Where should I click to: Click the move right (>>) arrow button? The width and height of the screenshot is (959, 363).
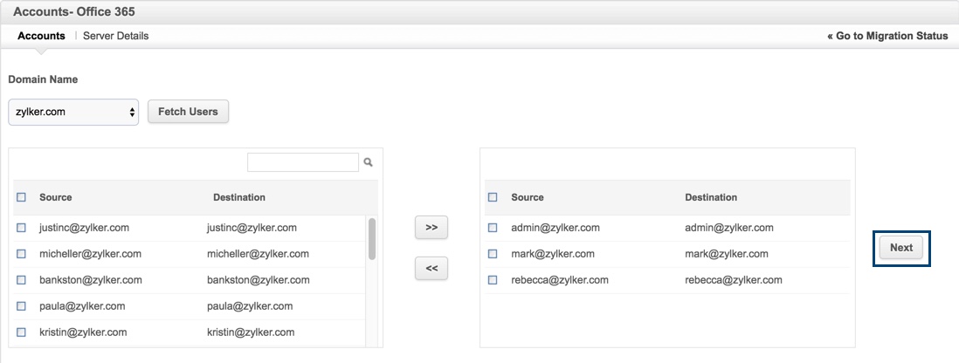click(431, 227)
